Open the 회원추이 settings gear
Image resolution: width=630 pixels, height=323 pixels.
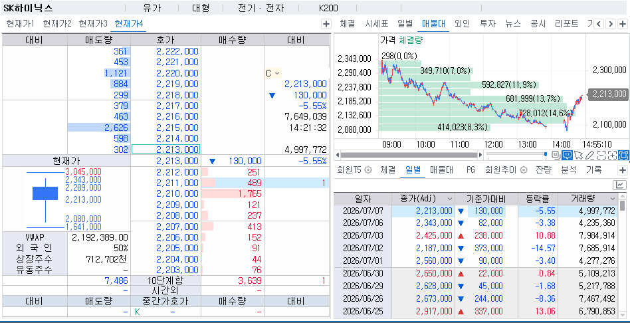(x=523, y=170)
